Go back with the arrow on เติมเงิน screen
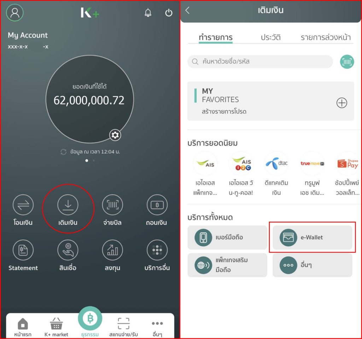 coord(187,11)
